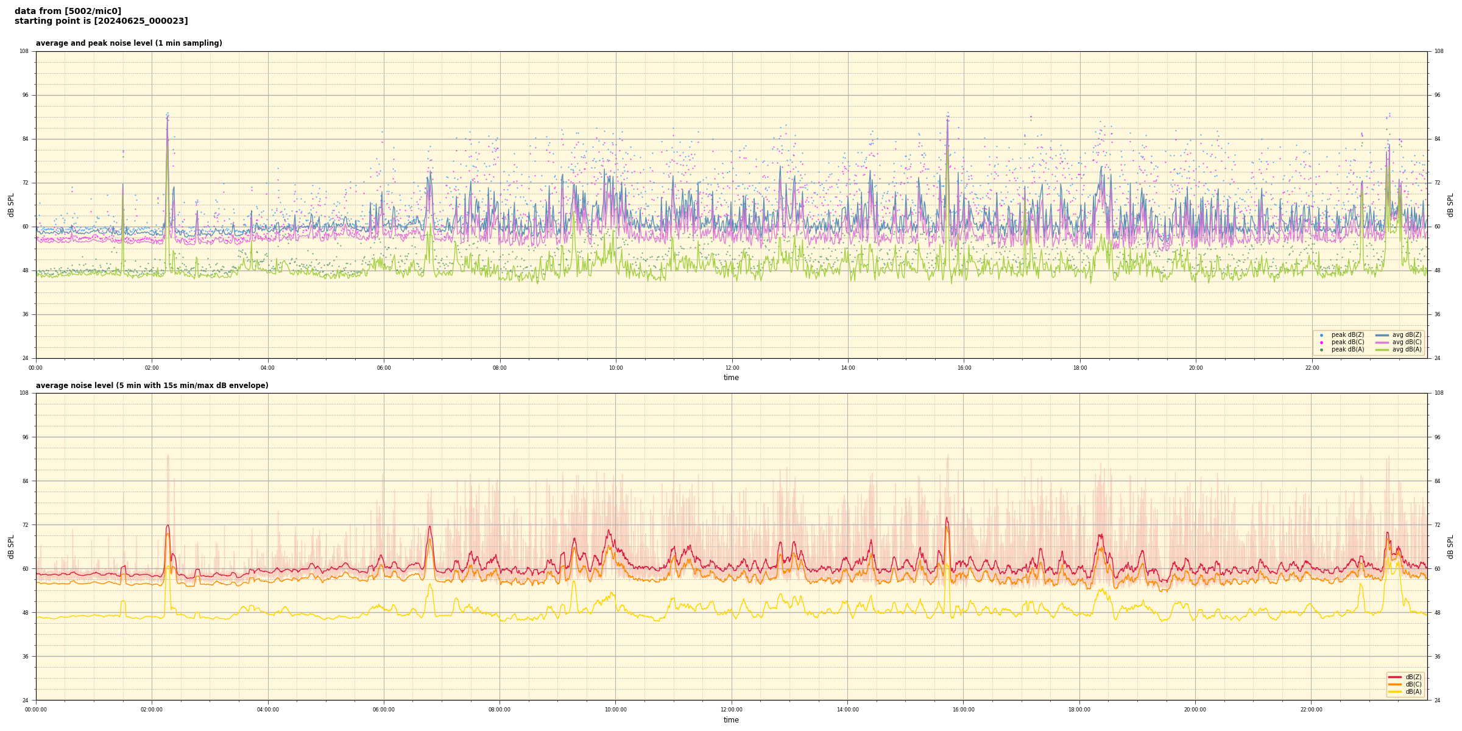The image size is (1462, 731).
Task: Click the top chart title '1 min sampling'
Action: pos(129,43)
